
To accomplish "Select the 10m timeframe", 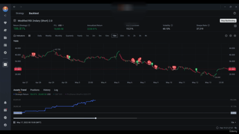I will click(x=107, y=36).
